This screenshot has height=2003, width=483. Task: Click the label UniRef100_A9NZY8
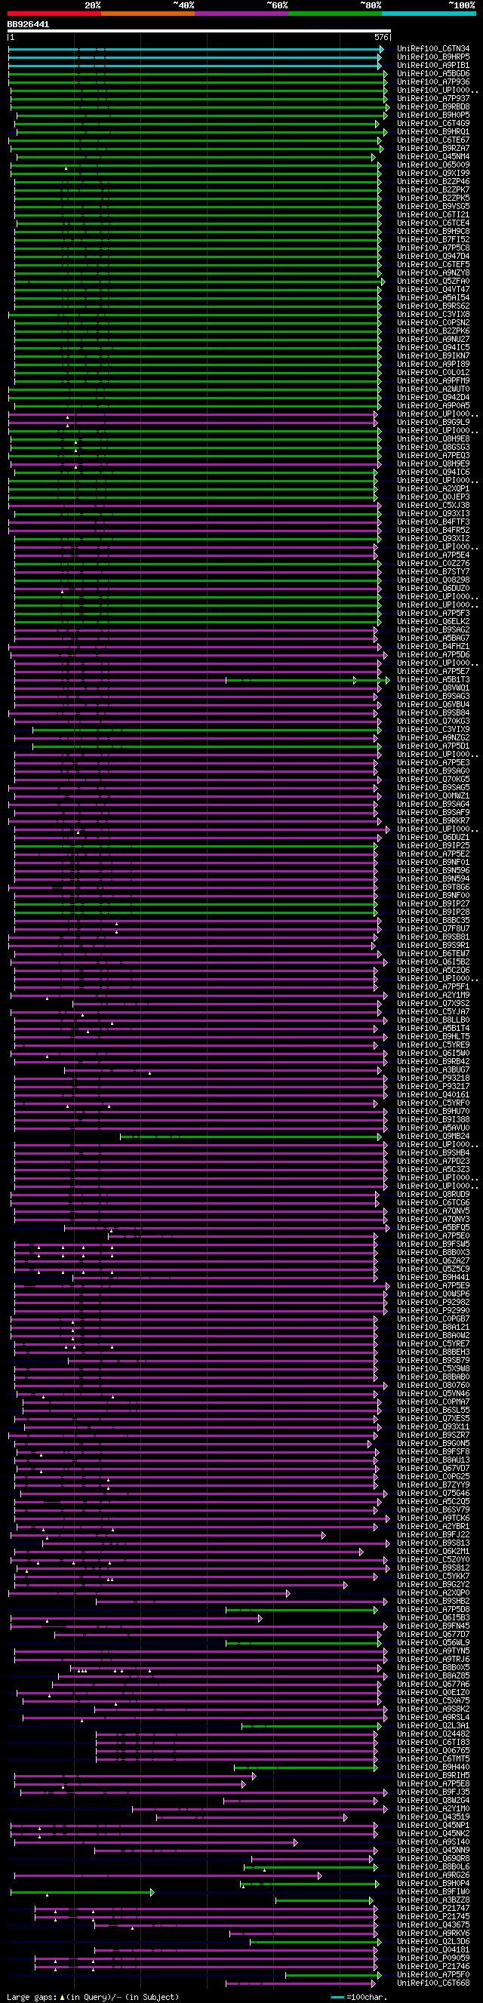(433, 273)
